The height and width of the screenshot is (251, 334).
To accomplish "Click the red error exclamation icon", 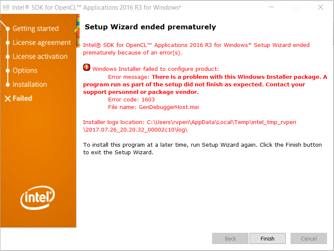I will coord(86,67).
